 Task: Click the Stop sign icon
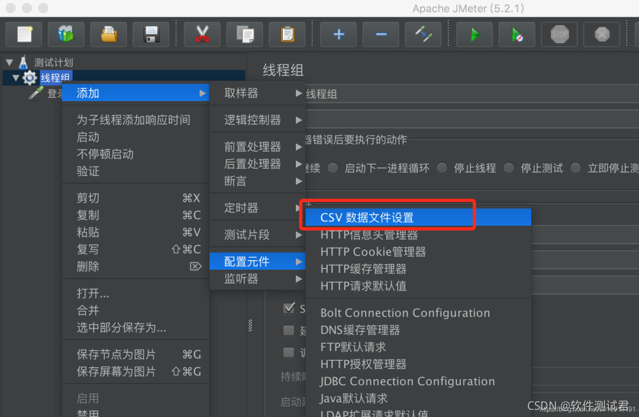point(560,34)
